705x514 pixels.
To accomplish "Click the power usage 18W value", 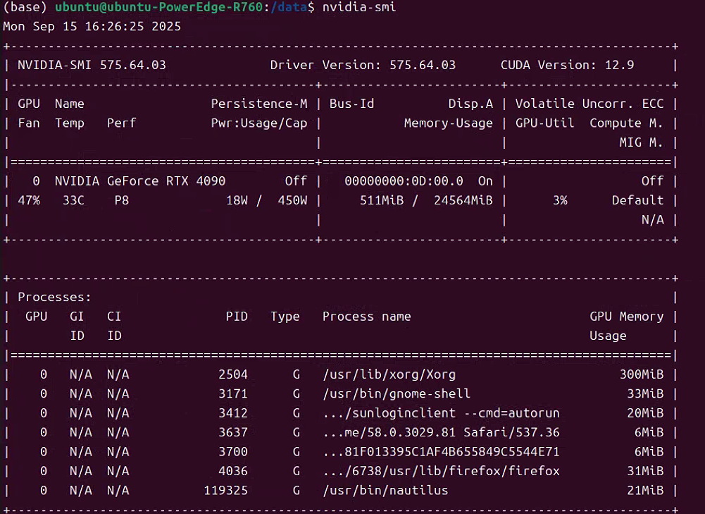I will pyautogui.click(x=237, y=201).
